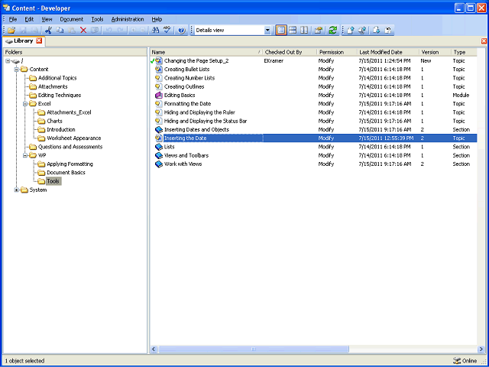The image size is (489, 367).
Task: Click the Lists blue section book icon
Action: (159, 147)
